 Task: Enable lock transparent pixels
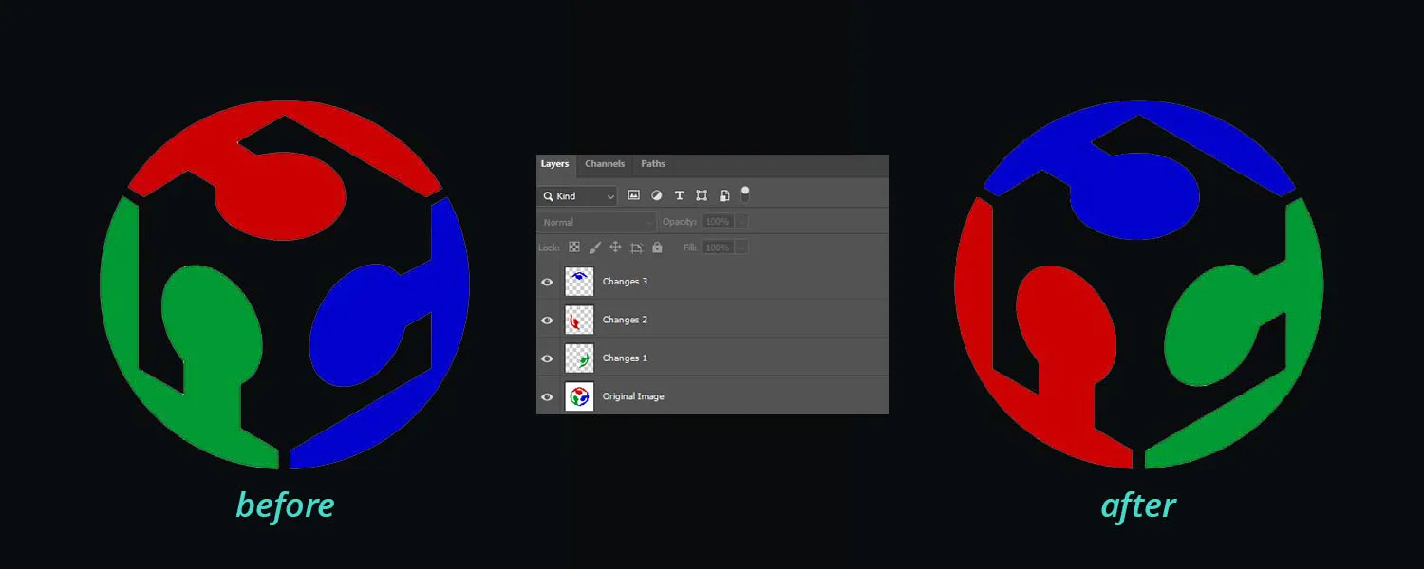(574, 248)
